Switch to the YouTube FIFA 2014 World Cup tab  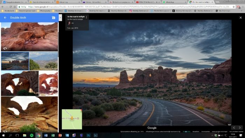coord(148,2)
